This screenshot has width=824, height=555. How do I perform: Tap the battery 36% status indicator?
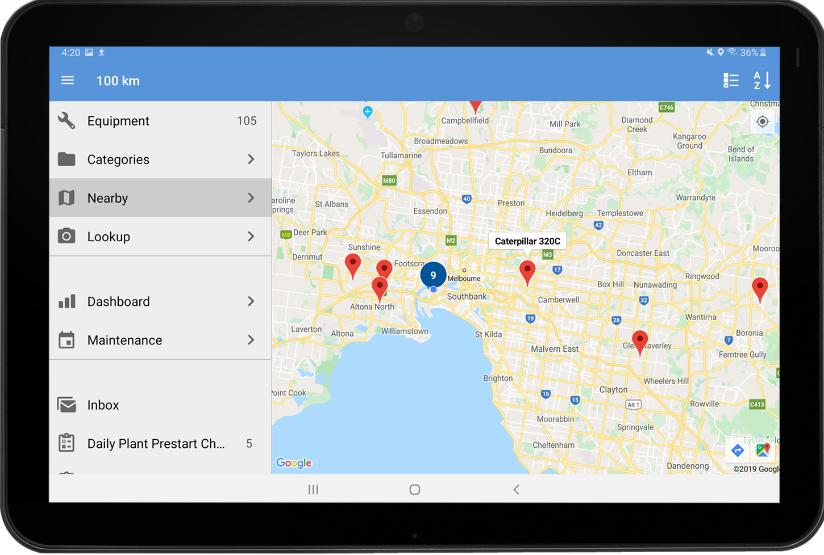(753, 52)
